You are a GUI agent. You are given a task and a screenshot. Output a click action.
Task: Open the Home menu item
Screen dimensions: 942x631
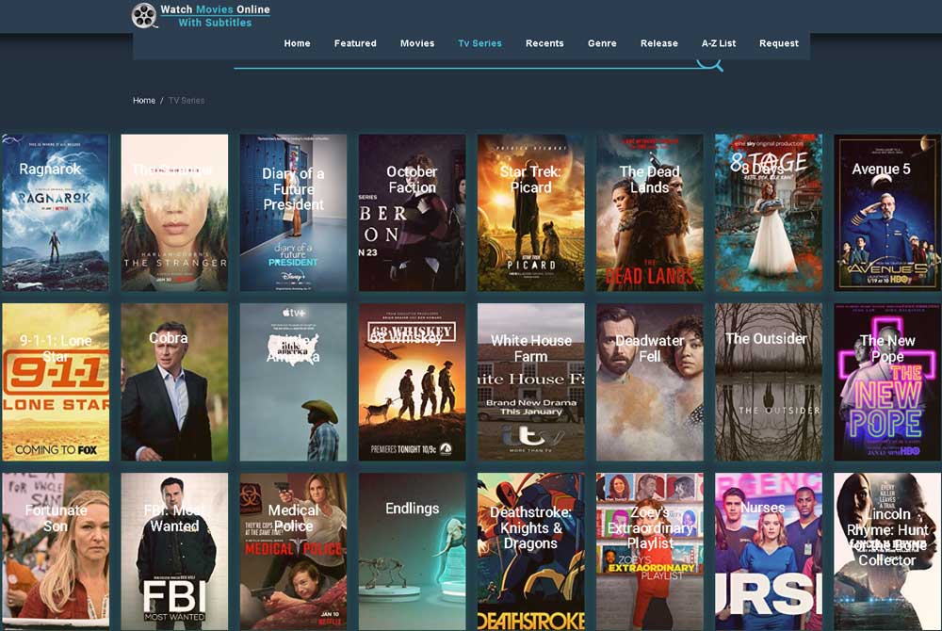coord(297,43)
